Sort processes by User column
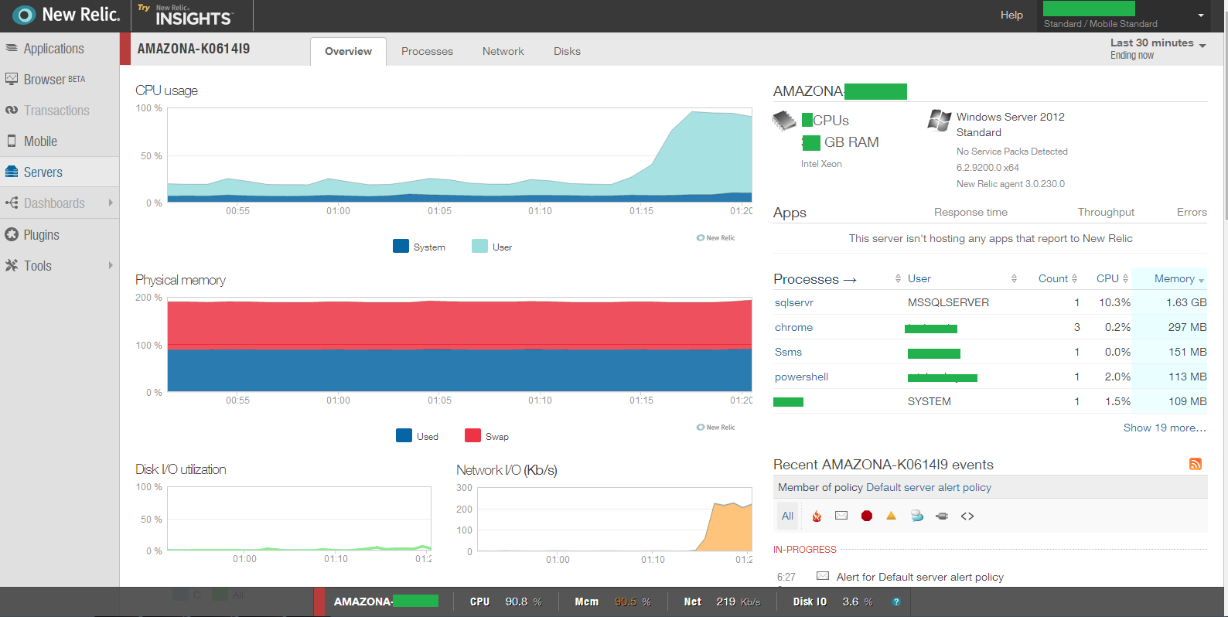Viewport: 1228px width, 617px height. [919, 278]
